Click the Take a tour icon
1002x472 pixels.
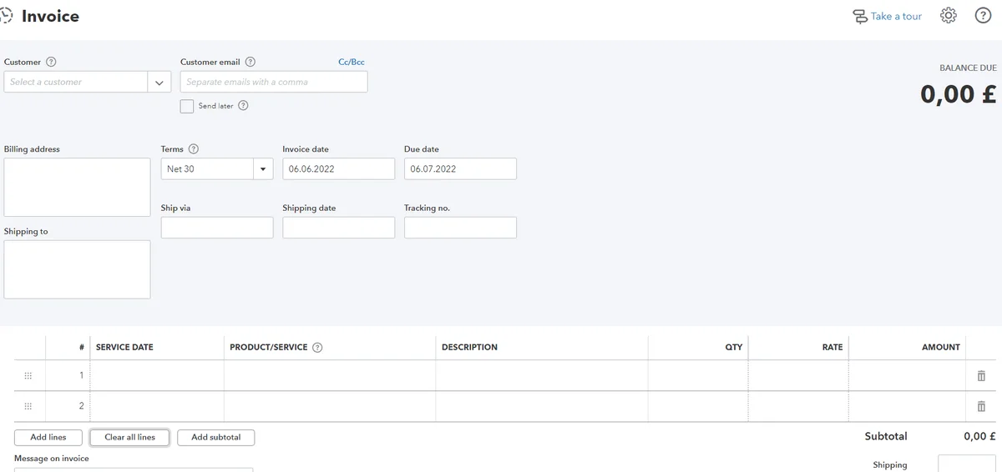[x=859, y=17]
